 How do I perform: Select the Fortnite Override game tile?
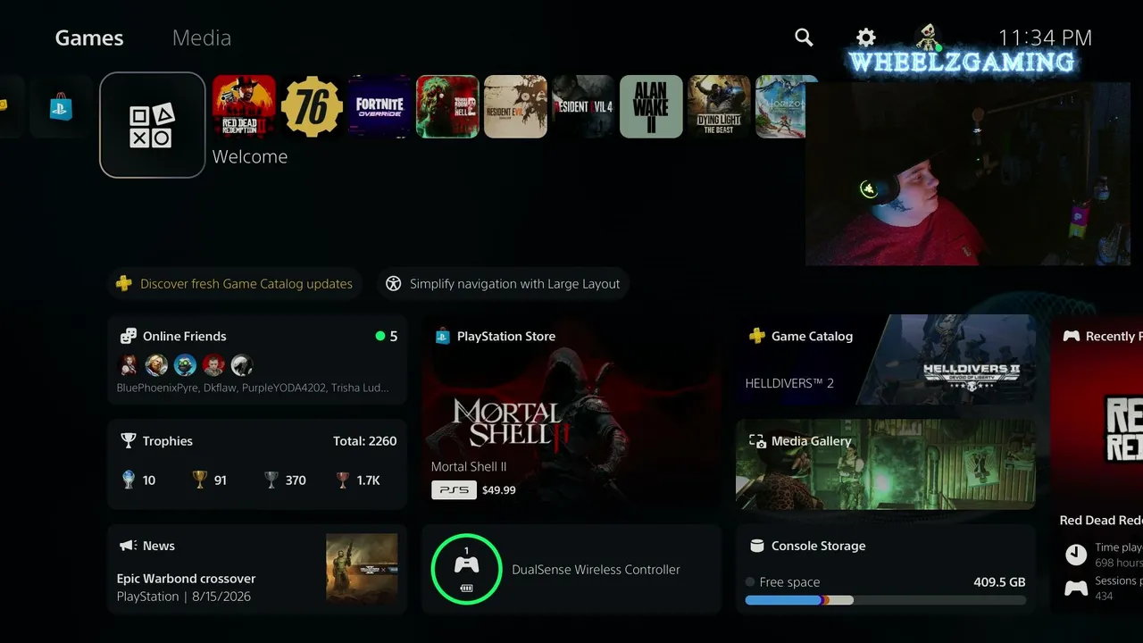tap(380, 106)
